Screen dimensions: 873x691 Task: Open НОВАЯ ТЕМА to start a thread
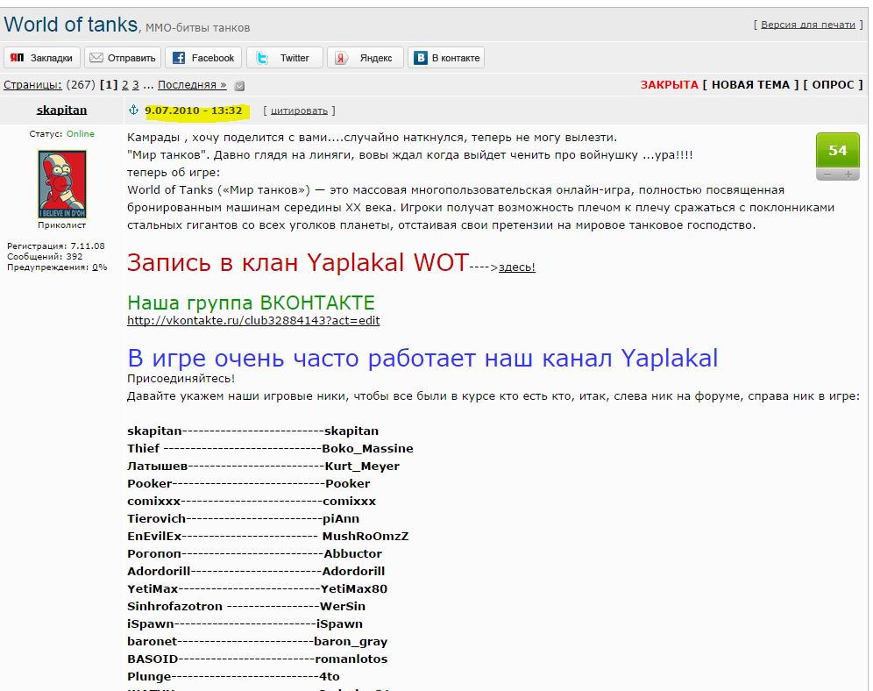click(750, 85)
